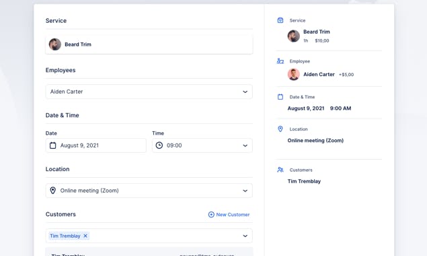This screenshot has width=427, height=256.
Task: Click the +$5,00 employee surcharge text
Action: (346, 75)
